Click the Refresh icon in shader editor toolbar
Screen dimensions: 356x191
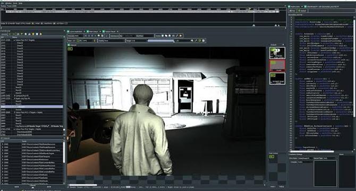point(302,11)
